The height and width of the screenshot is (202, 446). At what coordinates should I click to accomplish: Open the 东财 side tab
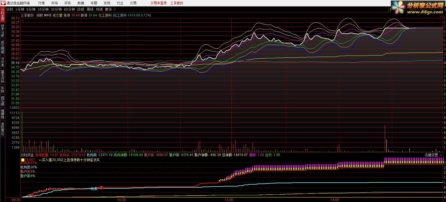click(2, 90)
